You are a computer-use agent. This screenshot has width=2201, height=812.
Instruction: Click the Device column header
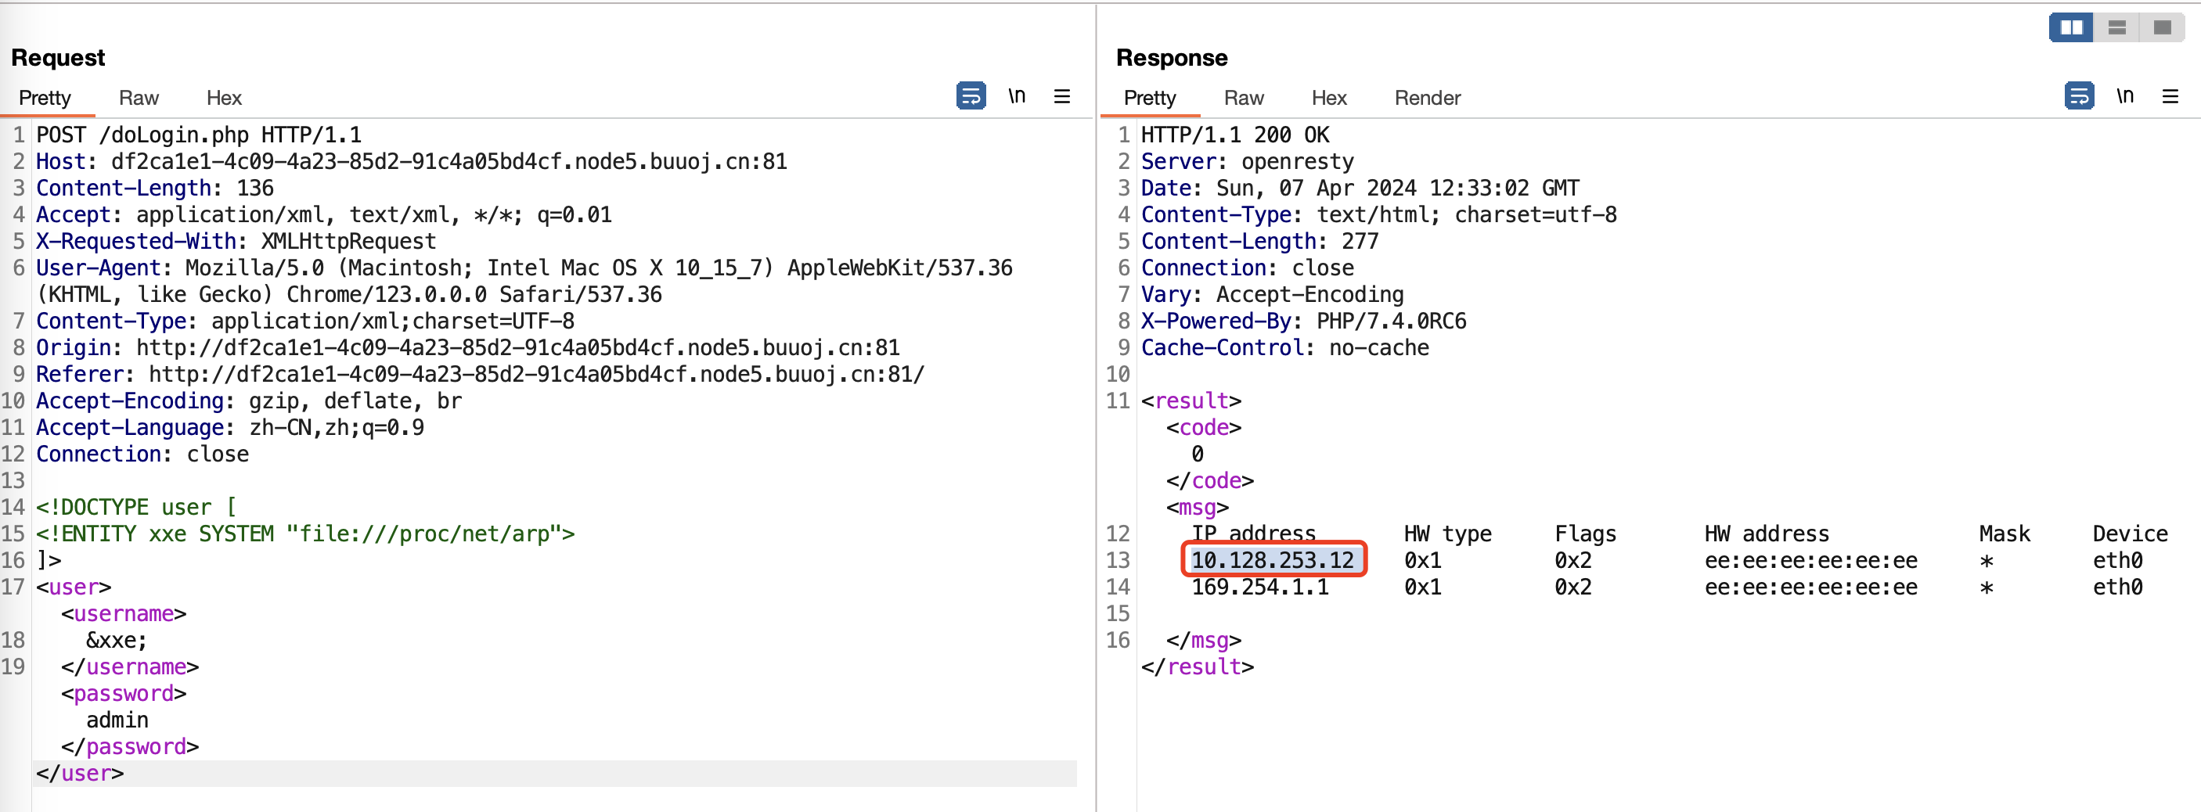(2130, 534)
